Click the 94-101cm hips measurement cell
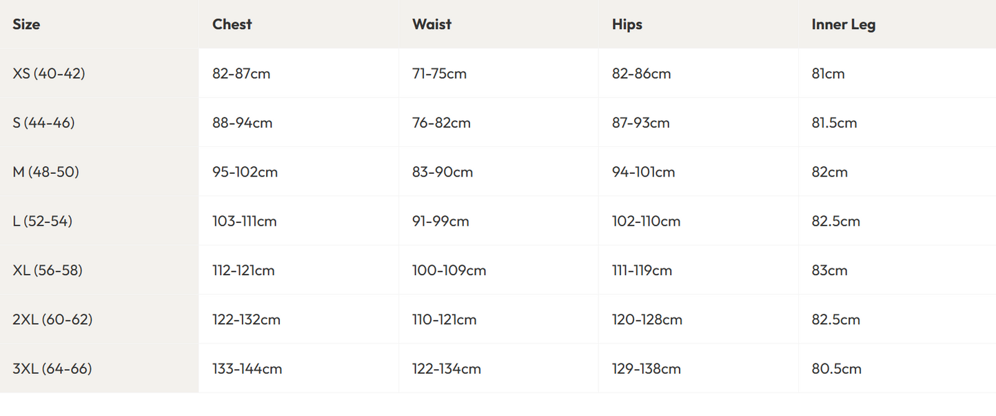Image resolution: width=996 pixels, height=416 pixels. (x=644, y=172)
